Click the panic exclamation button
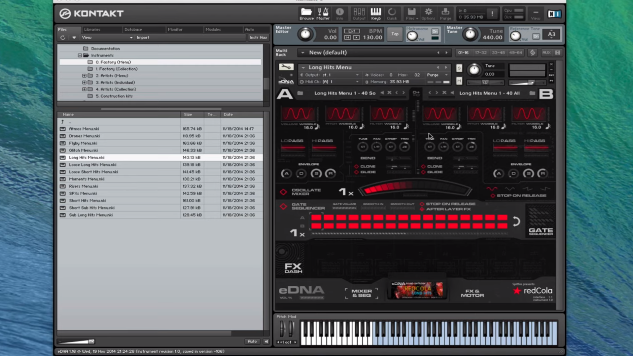 click(492, 14)
